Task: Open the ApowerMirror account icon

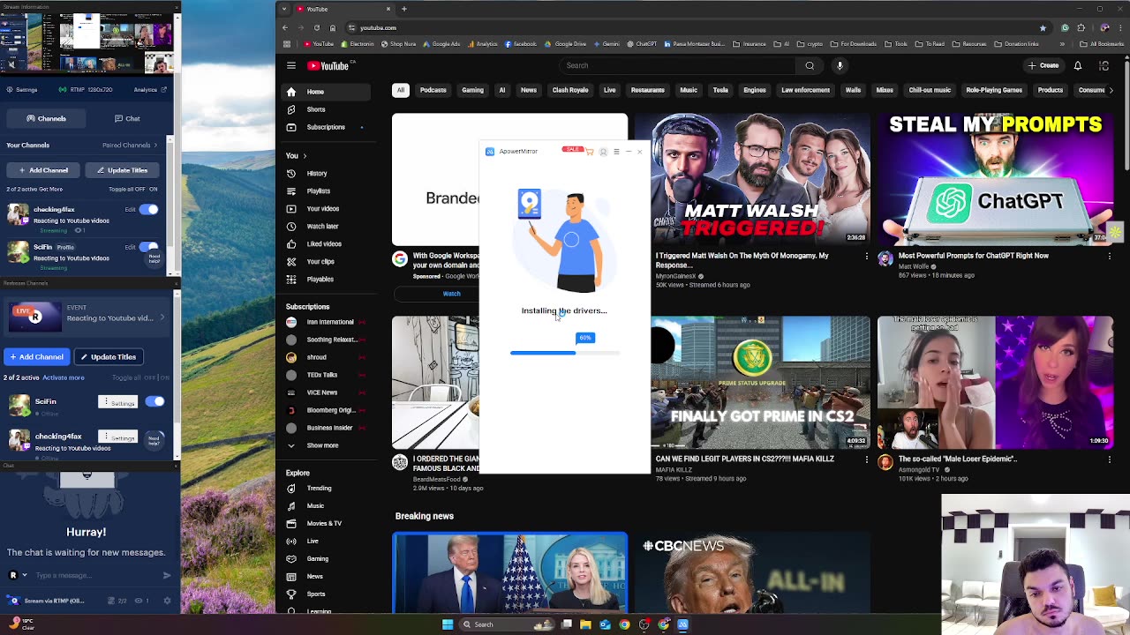Action: [603, 152]
